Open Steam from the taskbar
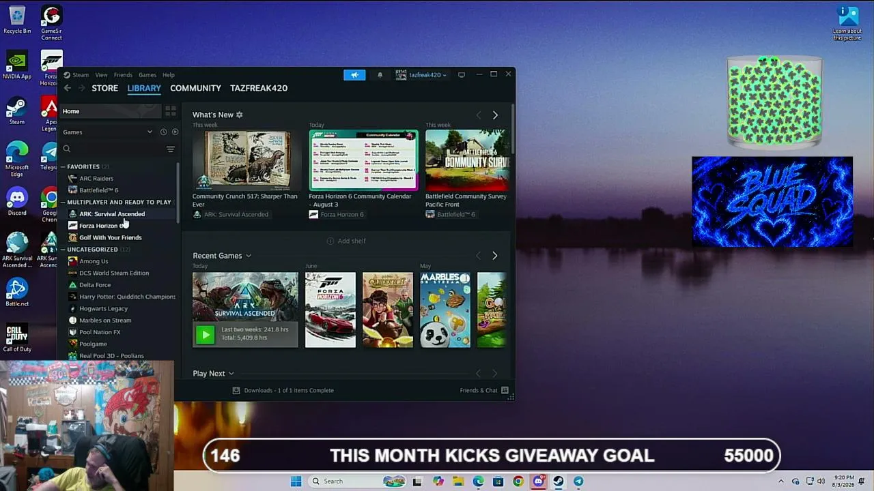The width and height of the screenshot is (874, 491). pos(558,481)
